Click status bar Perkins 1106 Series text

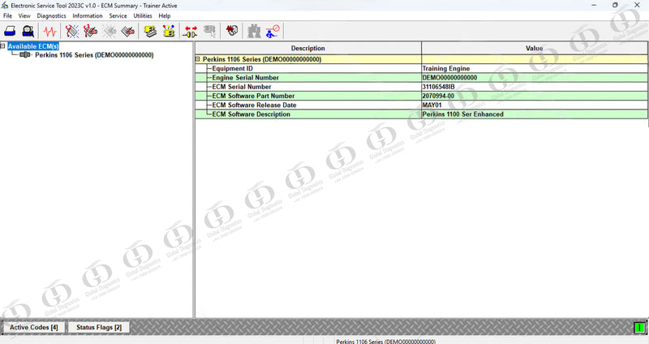pos(386,341)
